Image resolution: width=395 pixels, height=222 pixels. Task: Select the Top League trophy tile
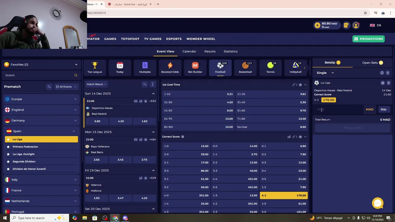(95, 68)
